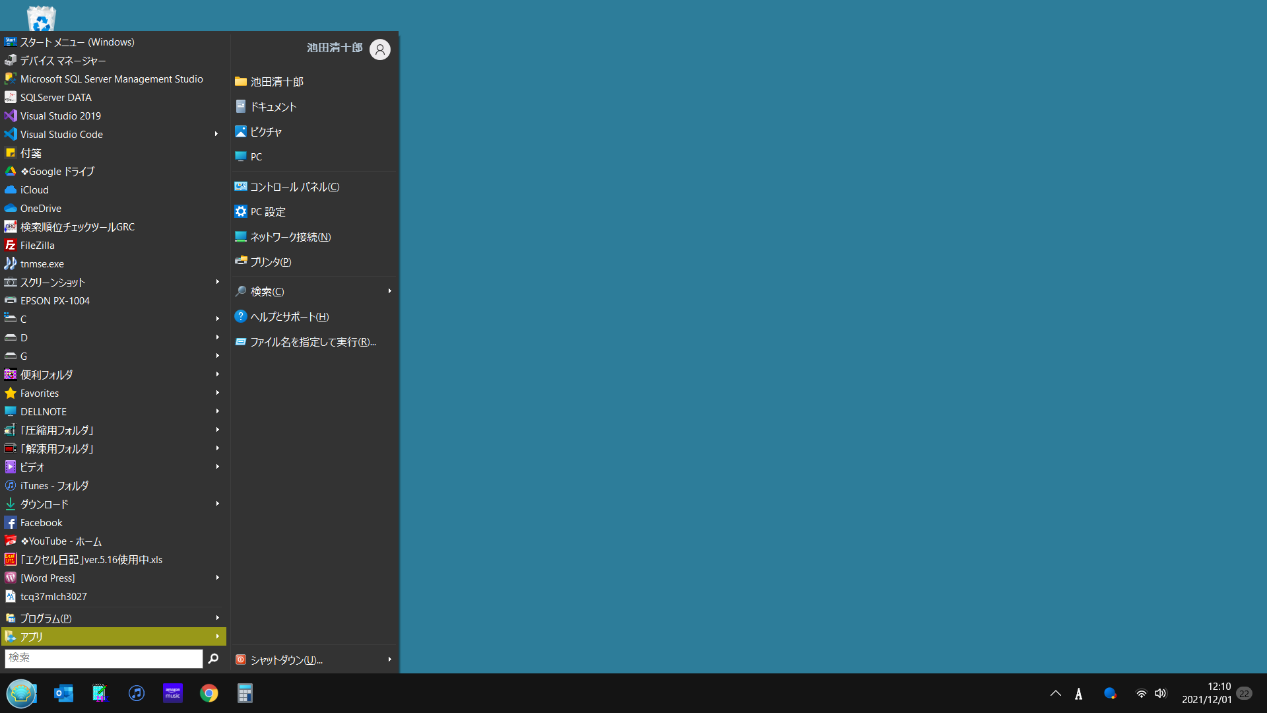Click the FileZilla icon
The image size is (1267, 713).
coord(11,245)
